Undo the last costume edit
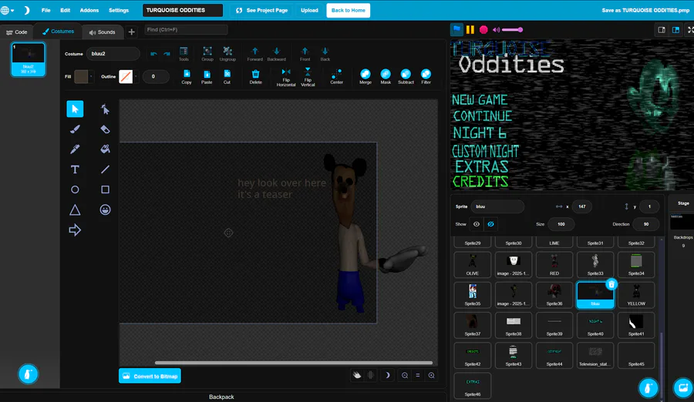 point(153,54)
